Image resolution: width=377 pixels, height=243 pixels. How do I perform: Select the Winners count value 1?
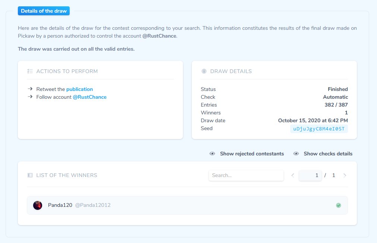(x=346, y=113)
